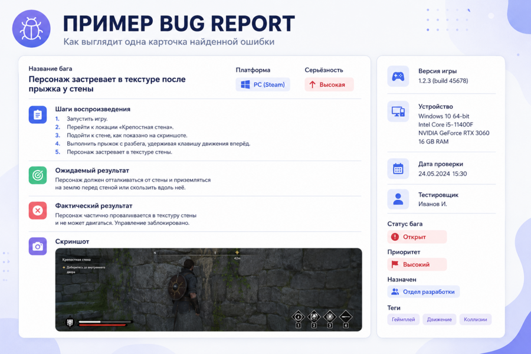
Task: Click ability slot 2 in game screenshot
Action: tap(314, 319)
